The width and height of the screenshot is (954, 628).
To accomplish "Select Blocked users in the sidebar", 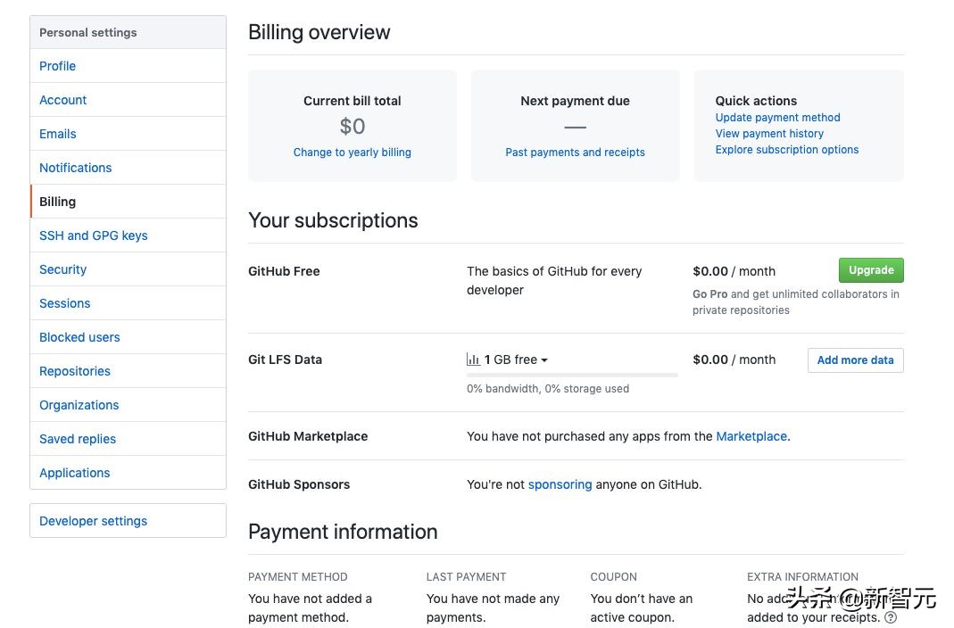I will coord(79,336).
